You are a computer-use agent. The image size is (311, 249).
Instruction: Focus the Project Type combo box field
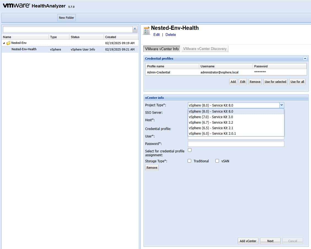[234, 105]
